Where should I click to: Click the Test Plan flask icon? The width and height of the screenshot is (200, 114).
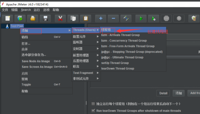[7, 26]
